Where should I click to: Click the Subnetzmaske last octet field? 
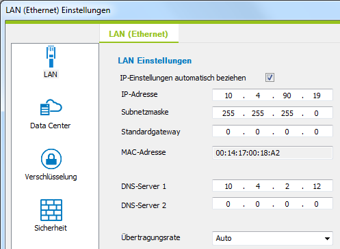point(316,113)
